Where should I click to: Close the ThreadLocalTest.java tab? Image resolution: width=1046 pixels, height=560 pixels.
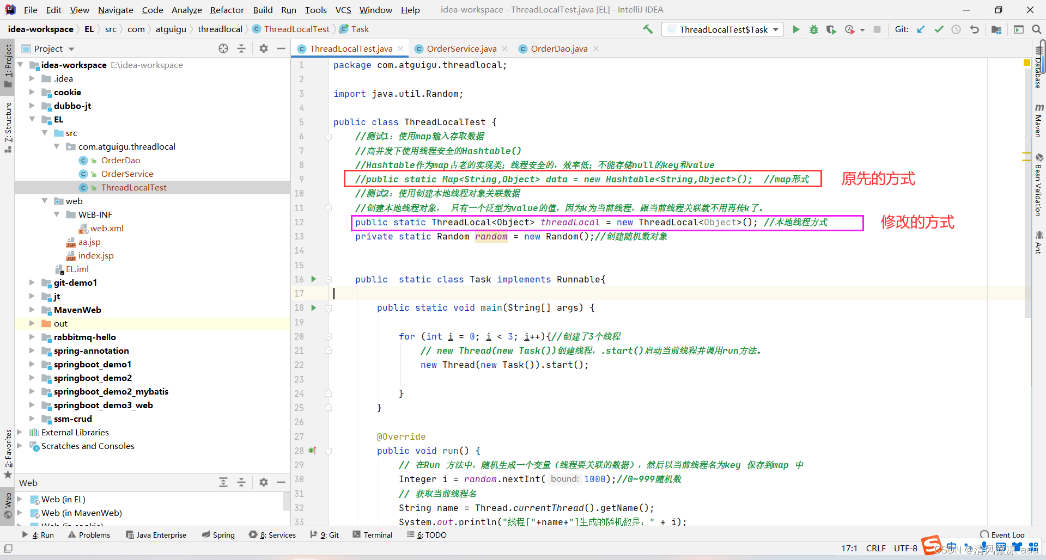pyautogui.click(x=401, y=48)
